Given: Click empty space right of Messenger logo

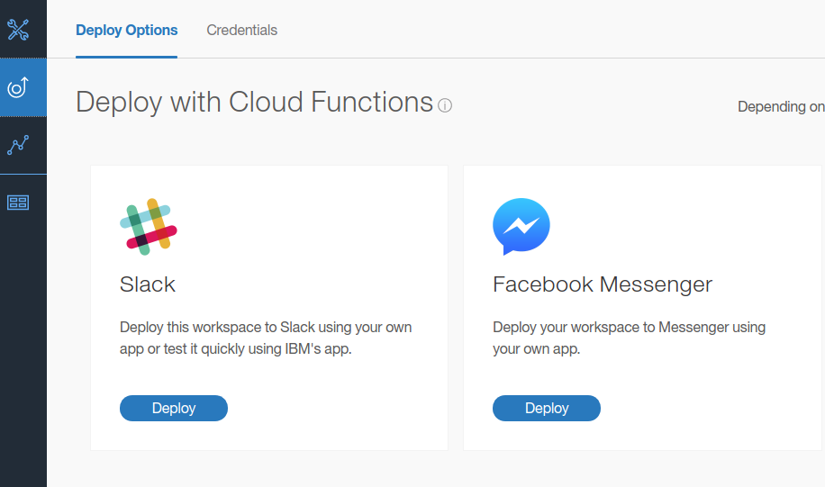Looking at the screenshot, I should coord(684,227).
